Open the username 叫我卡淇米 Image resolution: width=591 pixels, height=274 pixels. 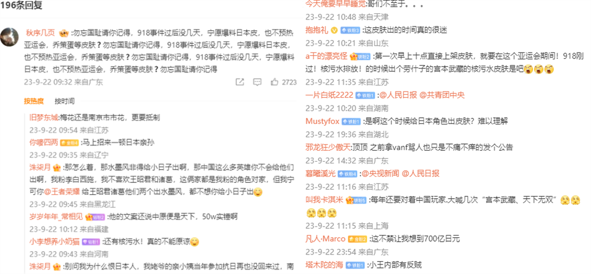click(x=324, y=199)
